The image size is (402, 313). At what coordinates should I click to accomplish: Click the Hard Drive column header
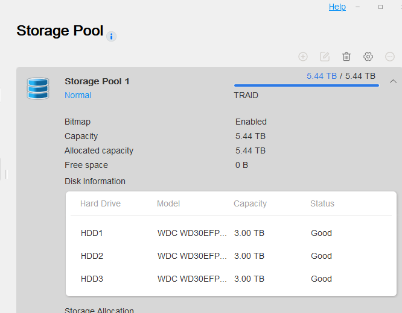tap(100, 203)
